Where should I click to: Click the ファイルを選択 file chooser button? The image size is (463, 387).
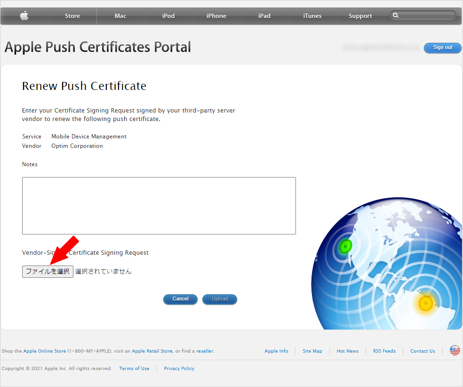(48, 272)
